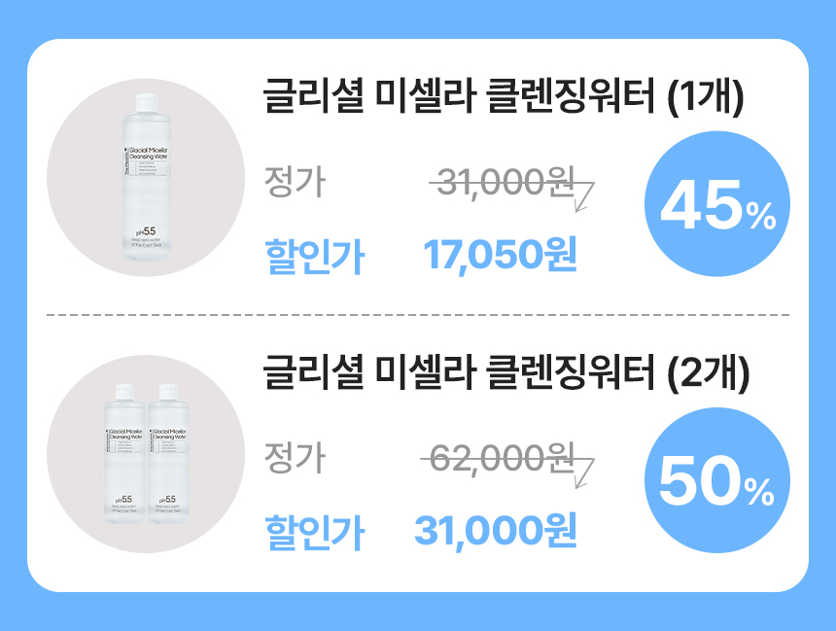Click the 할인가 label for the 1개 item

[313, 258]
